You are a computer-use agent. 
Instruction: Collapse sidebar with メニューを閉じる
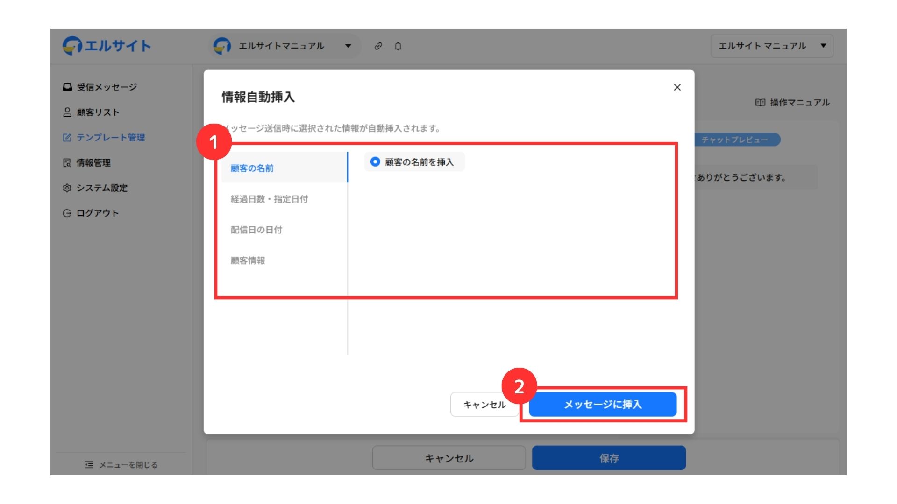121,464
